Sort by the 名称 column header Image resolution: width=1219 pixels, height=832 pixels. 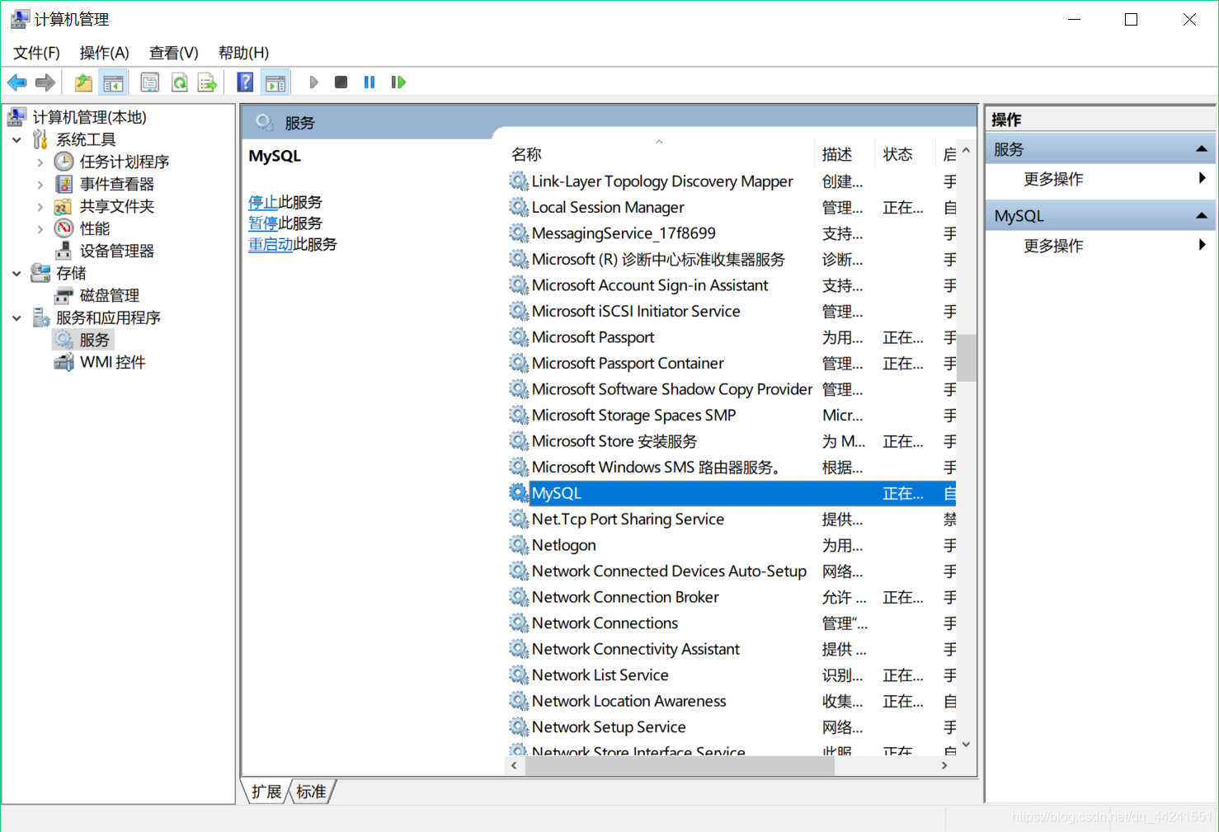(659, 154)
